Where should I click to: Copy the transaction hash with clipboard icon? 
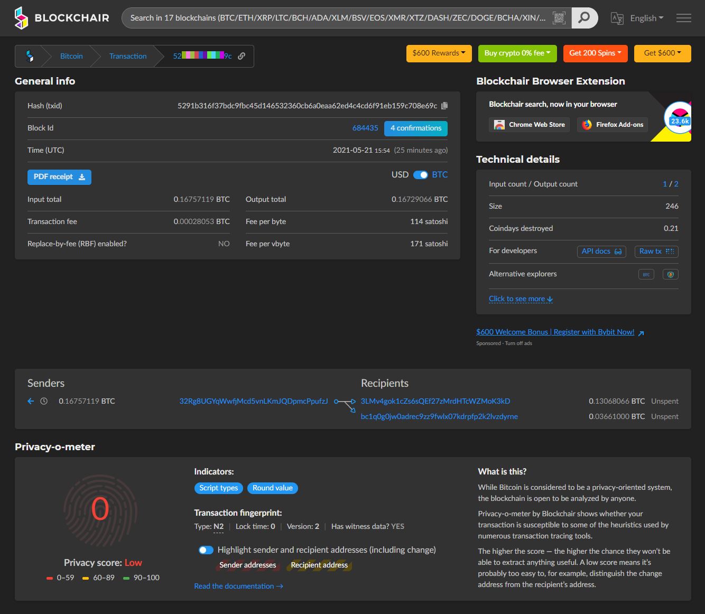[x=444, y=106]
